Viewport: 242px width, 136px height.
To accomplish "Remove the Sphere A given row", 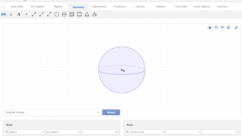I will click(7, 132).
